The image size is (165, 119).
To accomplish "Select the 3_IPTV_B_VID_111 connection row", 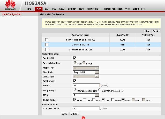I will (101, 45).
